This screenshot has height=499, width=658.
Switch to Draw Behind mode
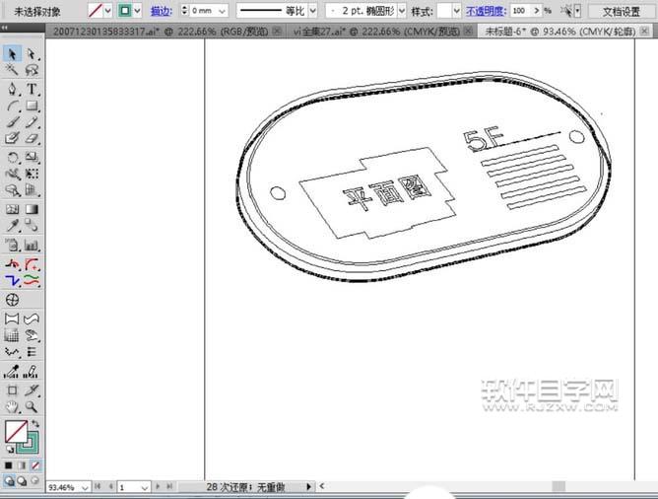(x=22, y=480)
